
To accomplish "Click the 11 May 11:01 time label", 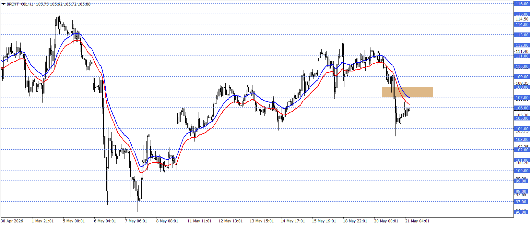I will pos(199,221).
